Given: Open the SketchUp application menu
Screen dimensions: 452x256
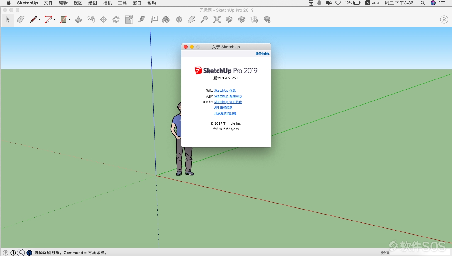Looking at the screenshot, I should pyautogui.click(x=27, y=3).
